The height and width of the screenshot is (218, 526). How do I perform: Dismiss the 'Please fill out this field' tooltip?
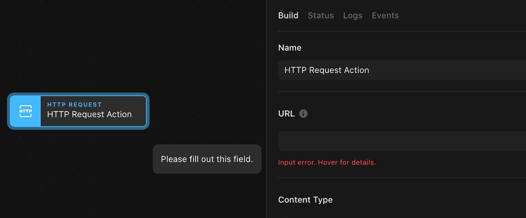point(207,159)
